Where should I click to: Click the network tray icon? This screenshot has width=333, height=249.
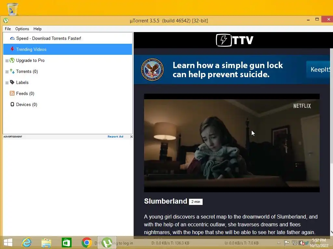pyautogui.click(x=295, y=243)
